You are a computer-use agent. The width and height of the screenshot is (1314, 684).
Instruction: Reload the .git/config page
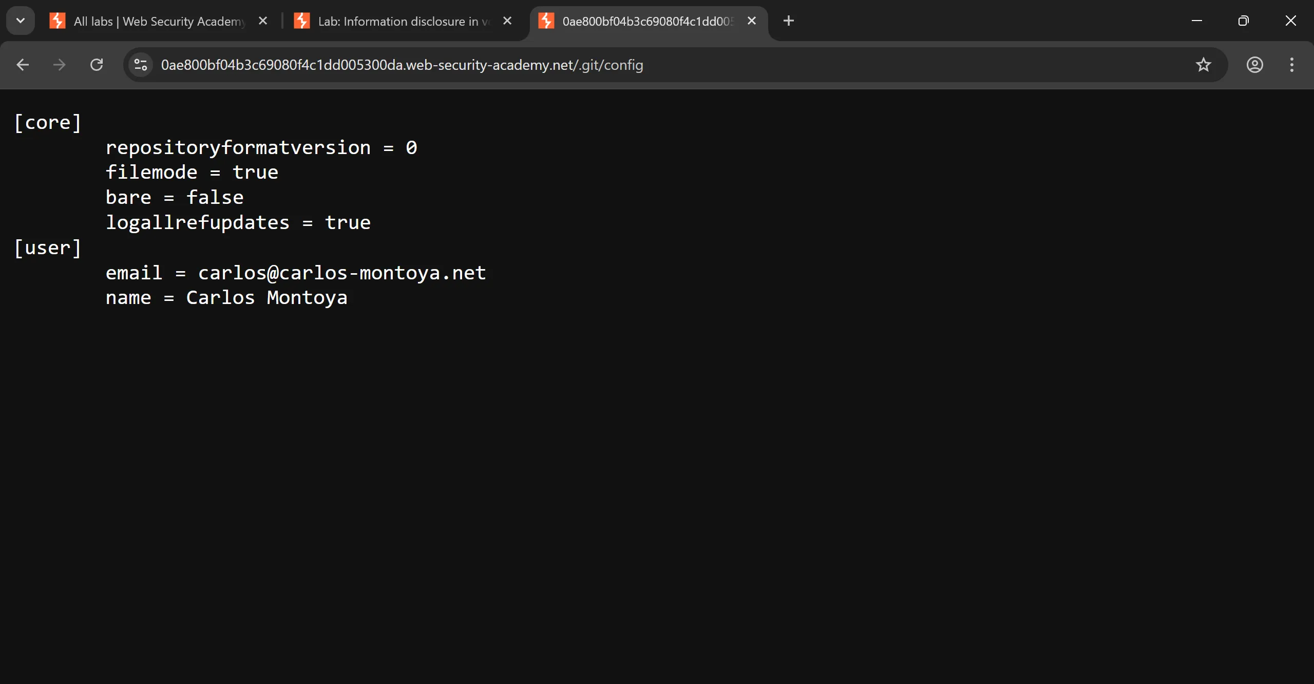pos(97,65)
